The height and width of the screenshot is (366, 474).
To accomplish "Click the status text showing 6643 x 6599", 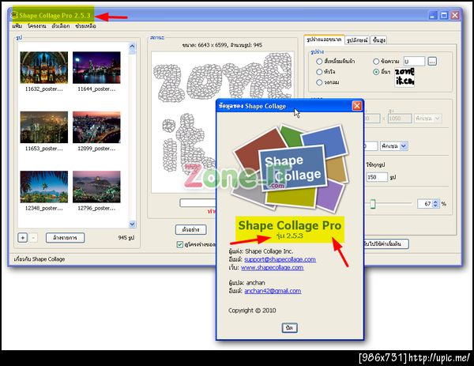I will (222, 45).
